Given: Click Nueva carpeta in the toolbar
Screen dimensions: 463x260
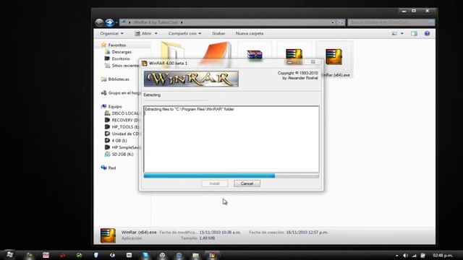Looking at the screenshot, I should [x=250, y=33].
